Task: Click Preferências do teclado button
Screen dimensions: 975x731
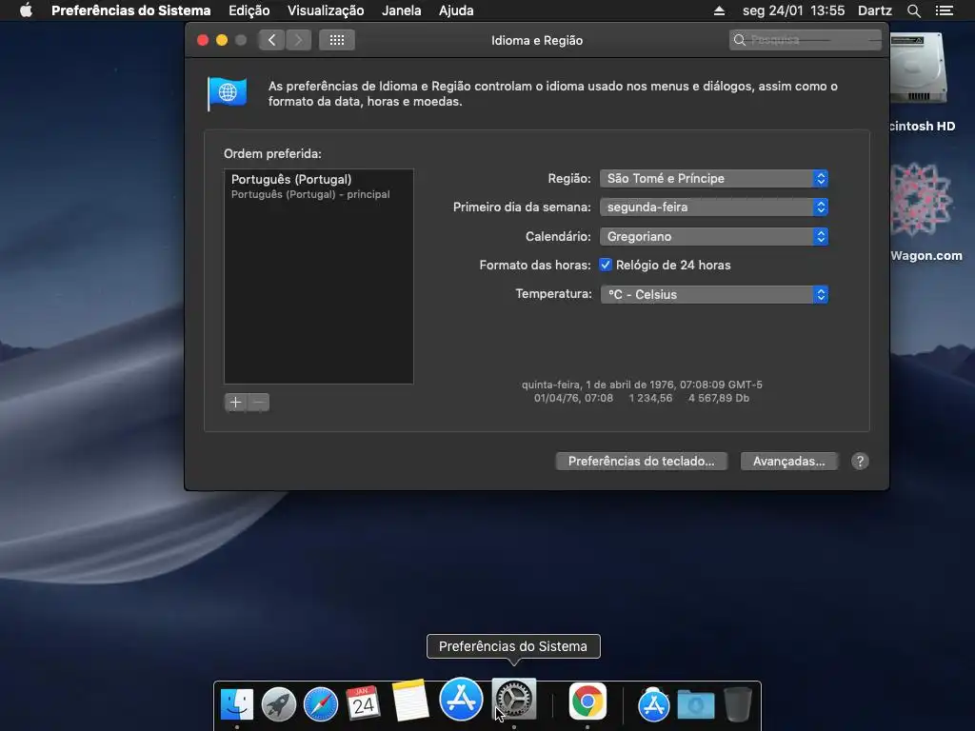Action: tap(641, 462)
